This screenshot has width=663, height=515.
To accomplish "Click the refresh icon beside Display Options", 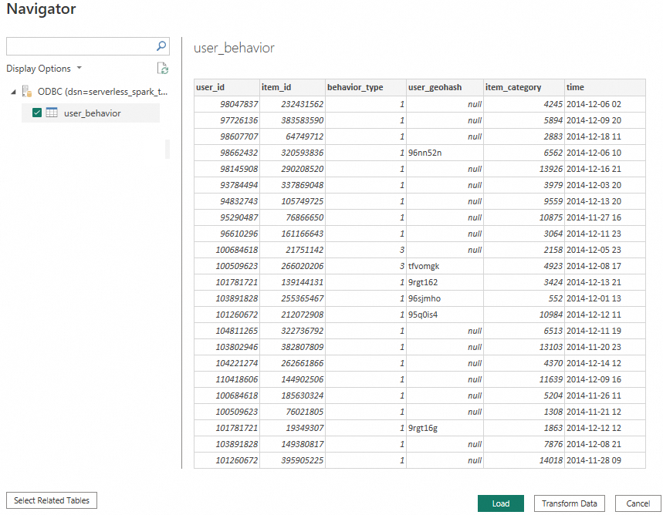I will 162,69.
